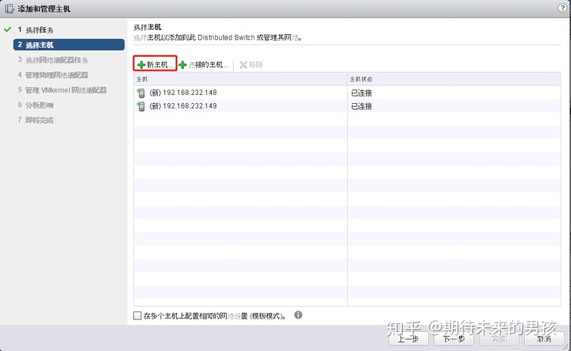
Task: Click 取消 cancel button
Action: pyautogui.click(x=544, y=339)
